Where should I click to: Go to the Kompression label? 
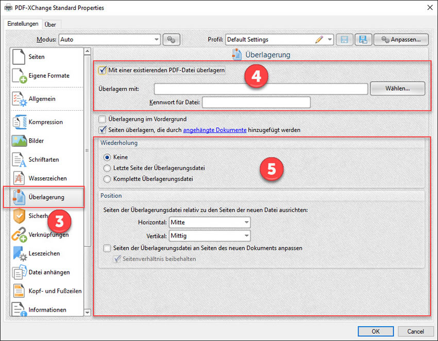pyautogui.click(x=46, y=122)
